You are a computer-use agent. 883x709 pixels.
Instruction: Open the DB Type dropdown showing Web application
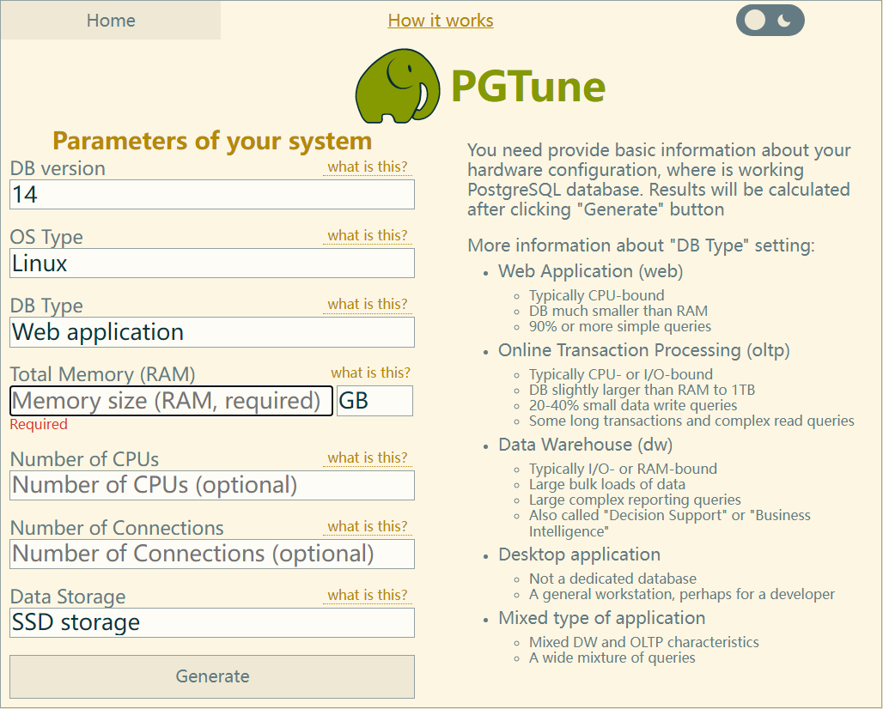point(212,332)
